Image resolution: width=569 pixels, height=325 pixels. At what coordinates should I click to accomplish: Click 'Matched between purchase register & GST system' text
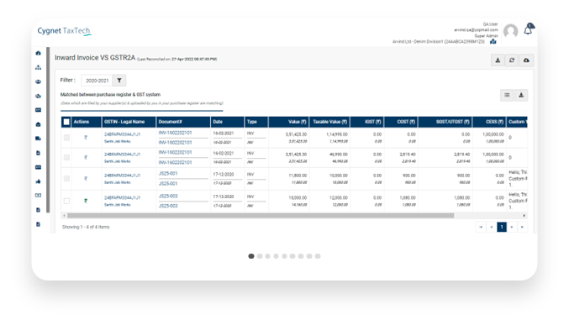[110, 95]
